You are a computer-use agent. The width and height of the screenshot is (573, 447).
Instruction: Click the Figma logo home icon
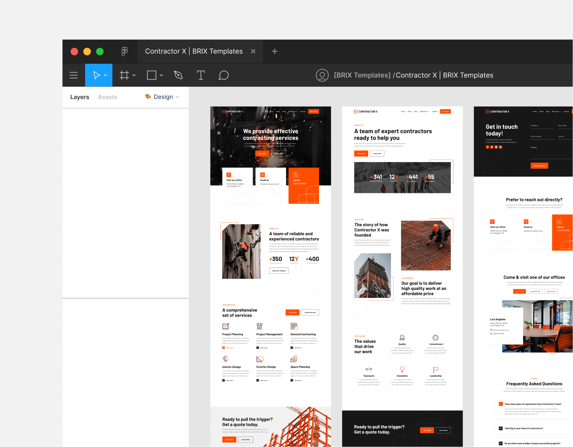[x=124, y=51]
